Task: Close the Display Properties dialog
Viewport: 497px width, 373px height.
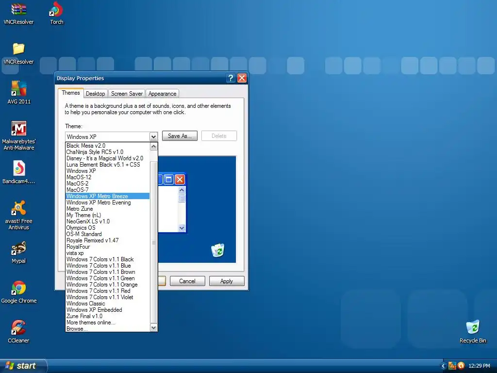Action: click(242, 78)
